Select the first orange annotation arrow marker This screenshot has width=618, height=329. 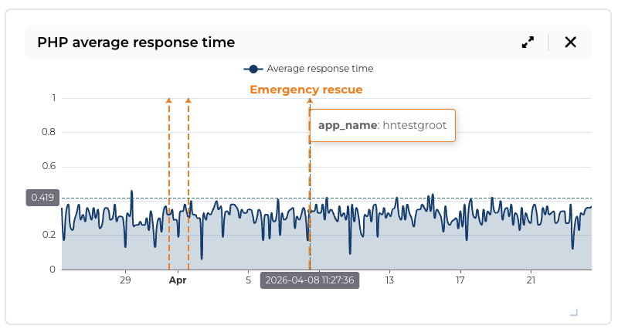tap(169, 100)
